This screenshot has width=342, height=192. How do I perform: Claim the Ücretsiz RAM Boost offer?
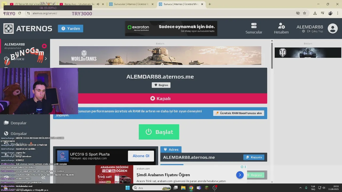click(x=239, y=113)
